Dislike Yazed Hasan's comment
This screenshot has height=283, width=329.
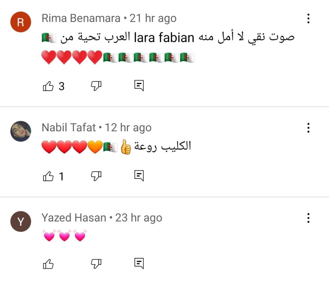pyautogui.click(x=96, y=263)
